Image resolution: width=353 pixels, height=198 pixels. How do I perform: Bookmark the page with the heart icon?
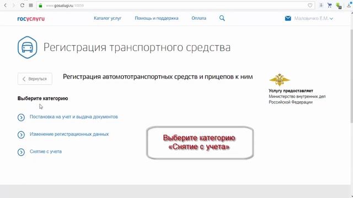tap(310, 5)
